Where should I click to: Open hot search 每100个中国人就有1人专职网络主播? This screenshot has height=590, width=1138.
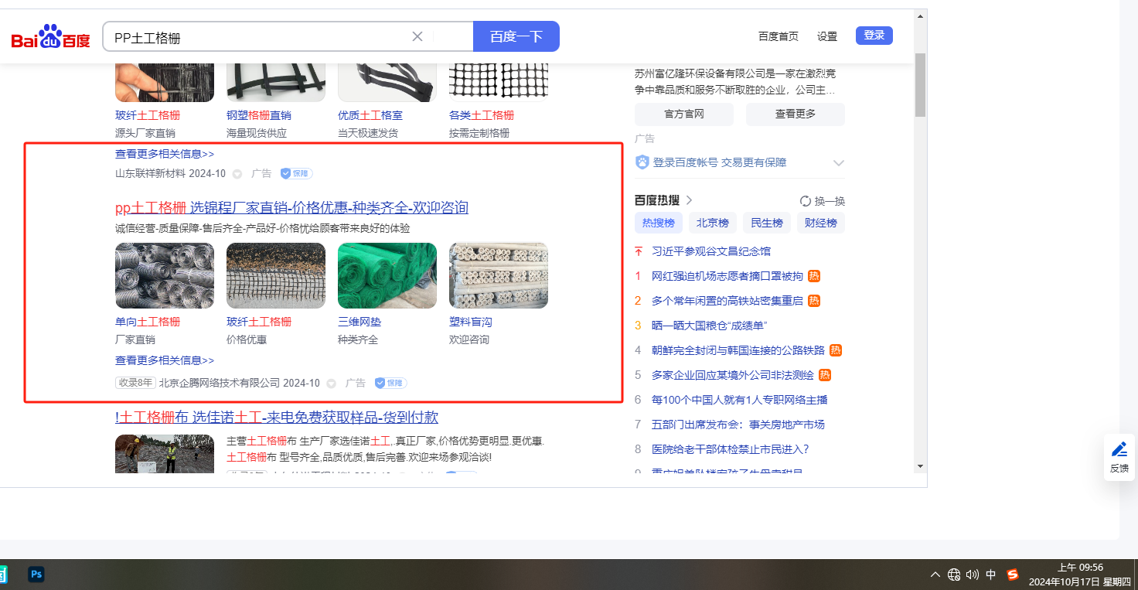click(x=740, y=400)
